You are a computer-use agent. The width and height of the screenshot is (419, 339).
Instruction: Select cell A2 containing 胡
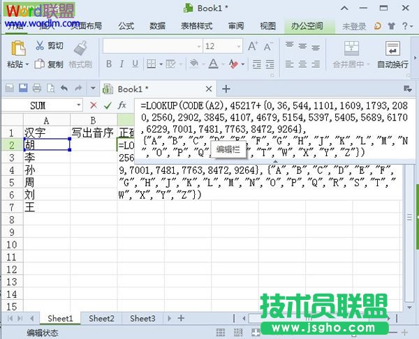(47, 144)
